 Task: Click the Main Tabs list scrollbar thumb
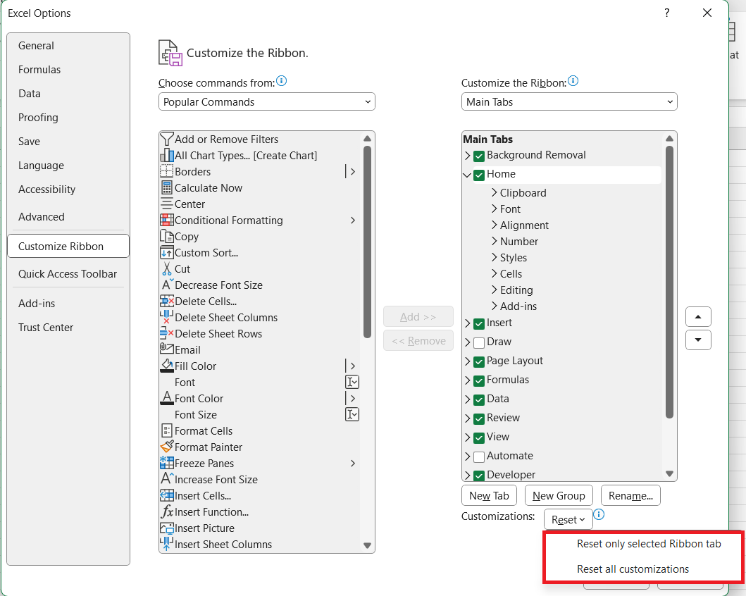tap(669, 282)
